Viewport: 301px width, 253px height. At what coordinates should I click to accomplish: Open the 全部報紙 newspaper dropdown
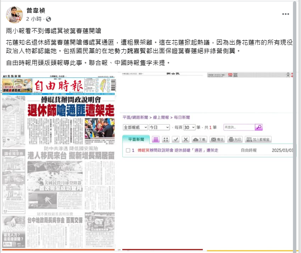[135, 127]
